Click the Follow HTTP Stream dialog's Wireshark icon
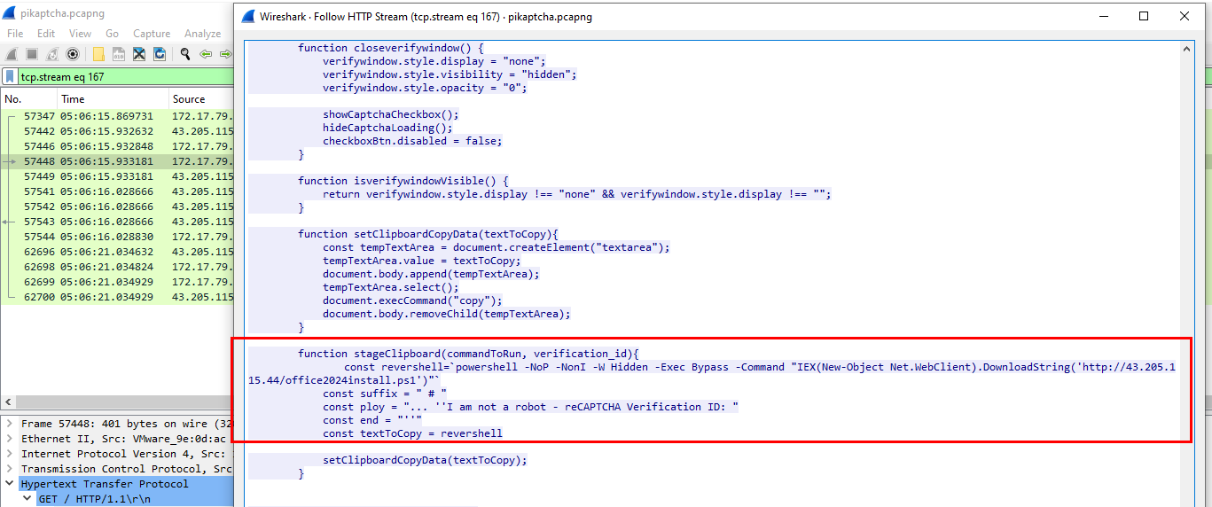This screenshot has height=507, width=1212. click(246, 16)
